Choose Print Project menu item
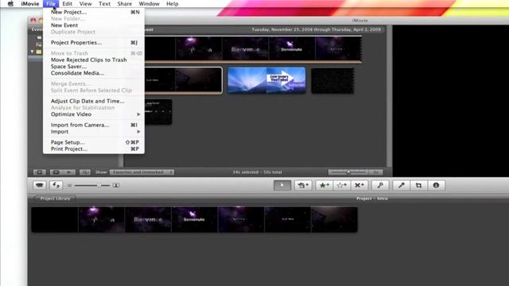509x286 pixels. tap(94, 149)
